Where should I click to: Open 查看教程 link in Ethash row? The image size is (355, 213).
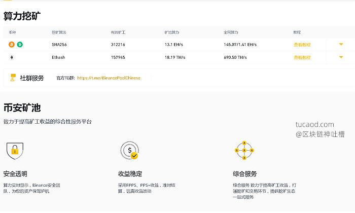(302, 57)
